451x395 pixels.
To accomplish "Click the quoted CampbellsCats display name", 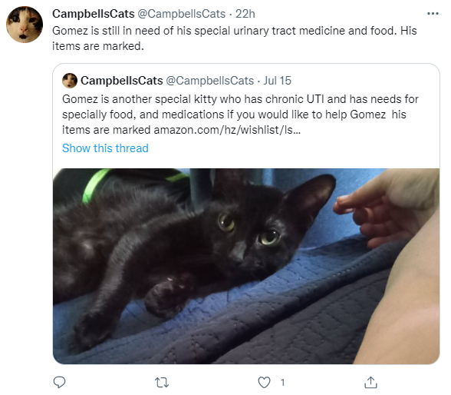I will [122, 81].
